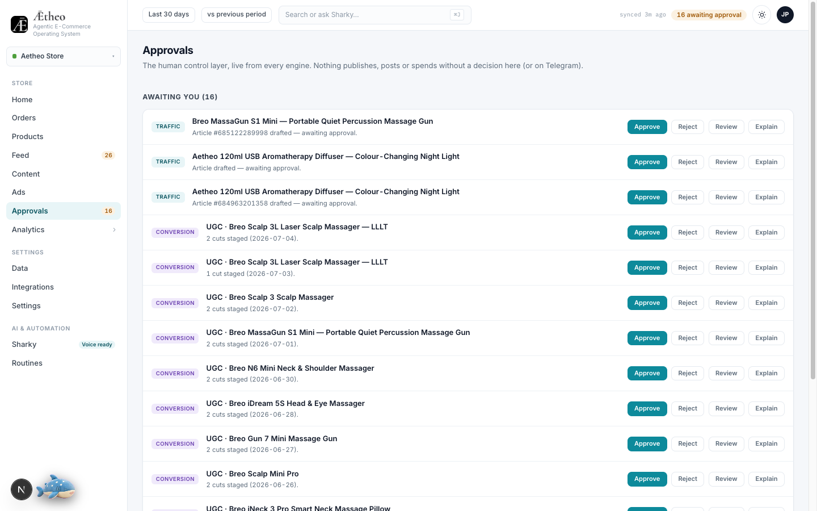The width and height of the screenshot is (817, 511).
Task: Click the Voice ready badge beside Sharky
Action: coord(97,345)
